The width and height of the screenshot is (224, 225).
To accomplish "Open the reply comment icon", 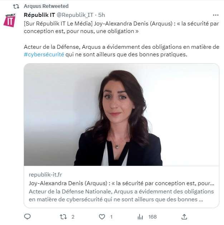I will (x=27, y=216).
